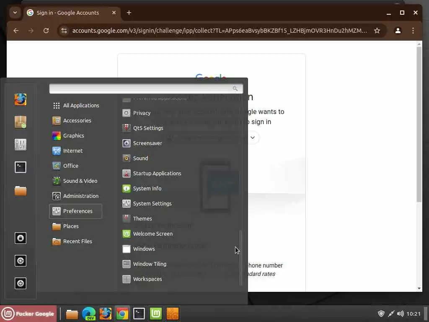
Task: Click the application menu search field
Action: [146, 88]
